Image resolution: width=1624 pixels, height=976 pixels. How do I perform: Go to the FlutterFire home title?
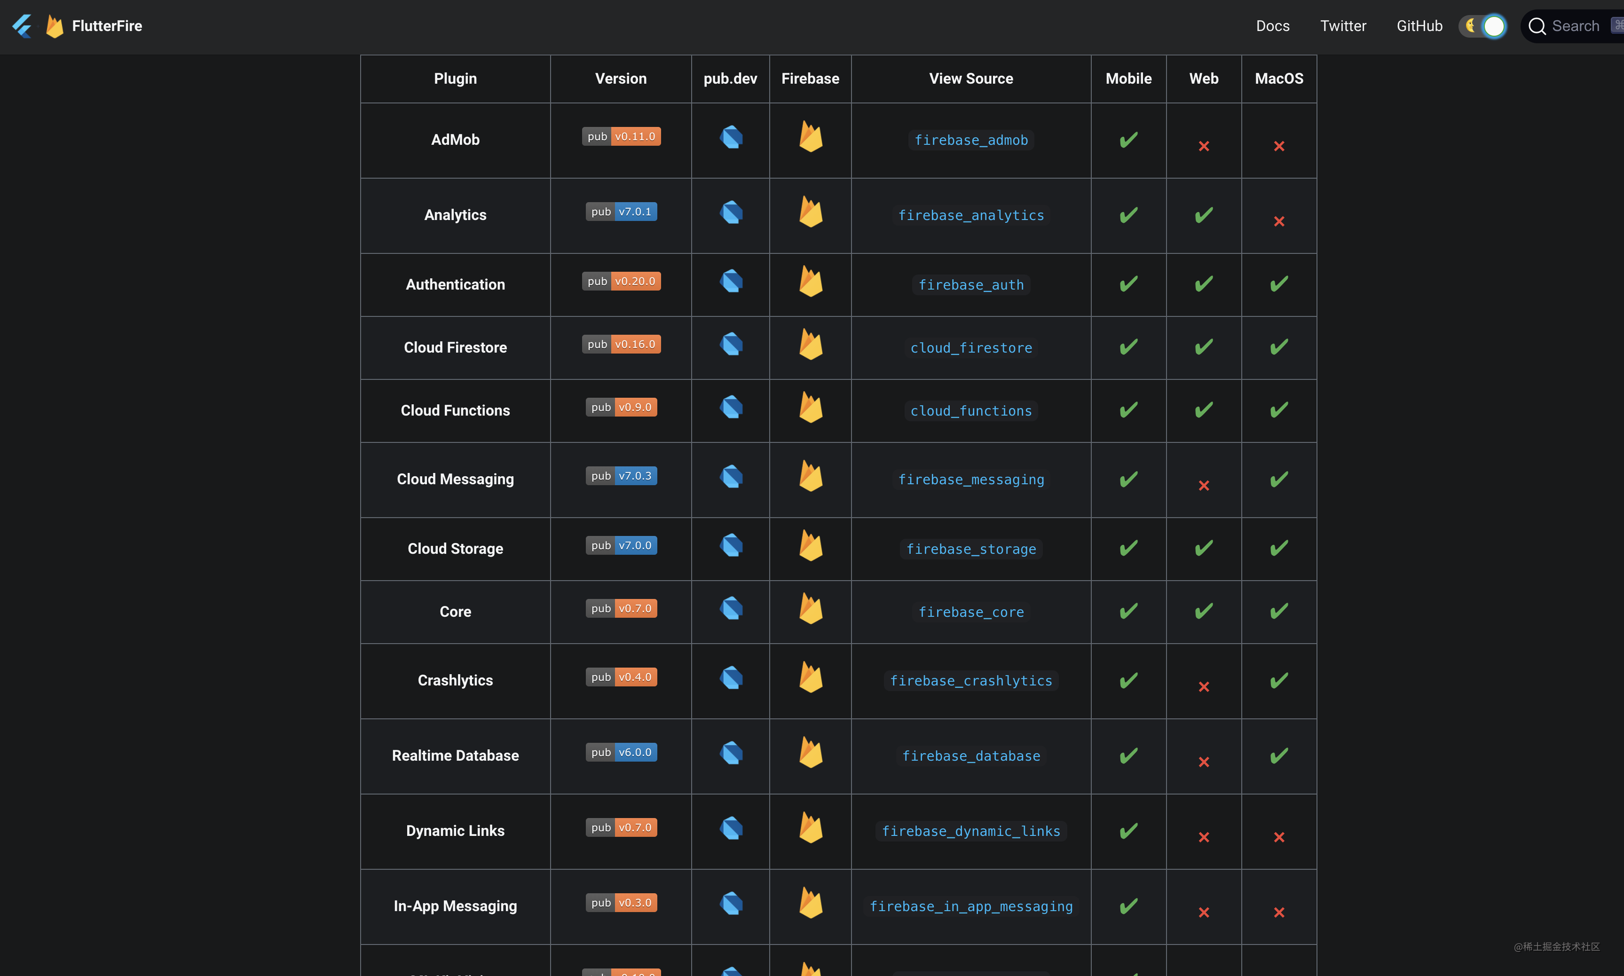point(107,26)
